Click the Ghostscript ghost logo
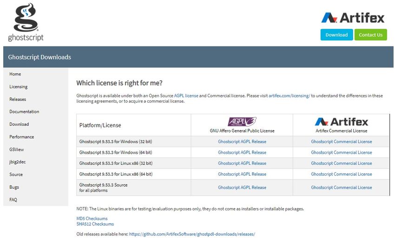 (x=26, y=22)
